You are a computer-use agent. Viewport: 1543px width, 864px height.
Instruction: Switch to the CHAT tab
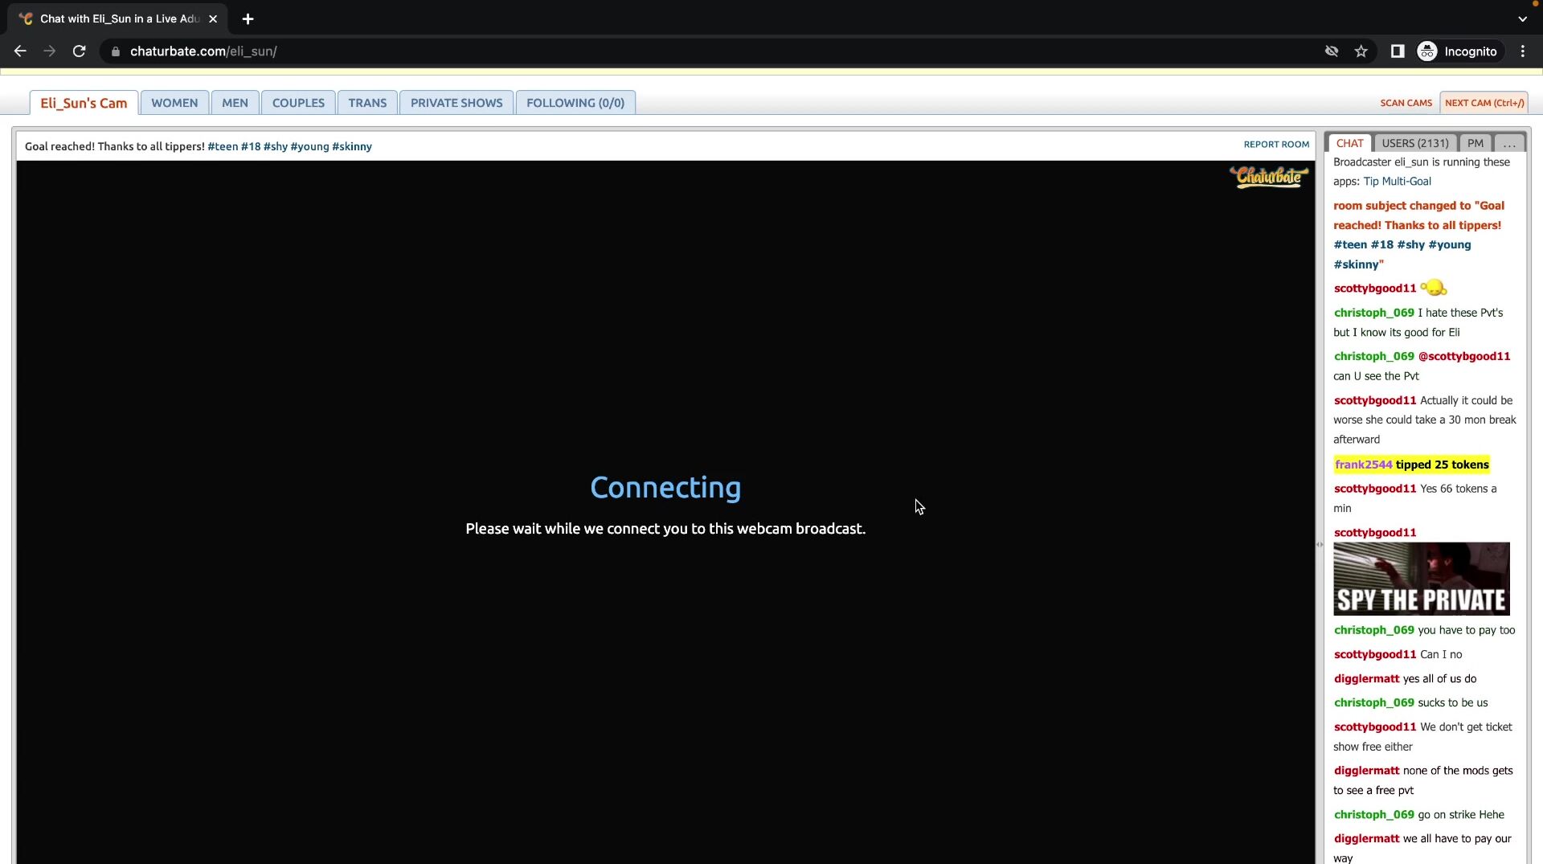coord(1349,143)
